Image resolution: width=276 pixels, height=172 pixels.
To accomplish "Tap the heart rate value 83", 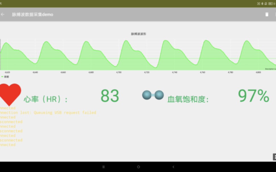I will click(110, 96).
